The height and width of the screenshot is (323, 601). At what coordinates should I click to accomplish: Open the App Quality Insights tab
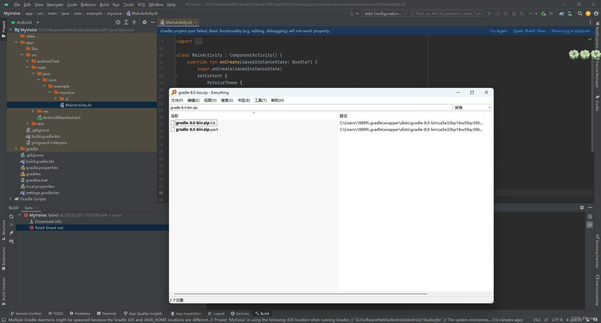(x=143, y=313)
